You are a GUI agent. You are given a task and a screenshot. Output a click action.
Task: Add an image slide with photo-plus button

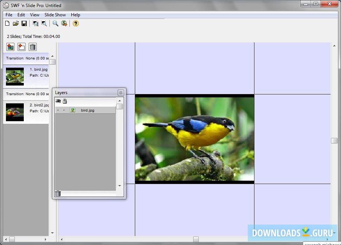[x=10, y=47]
